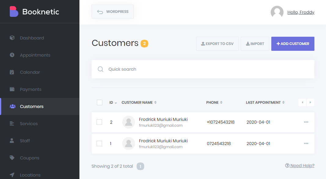Select Customers in the sidebar menu

coord(32,106)
